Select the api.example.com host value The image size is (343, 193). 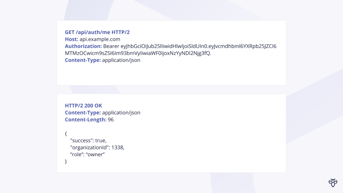pyautogui.click(x=100, y=39)
